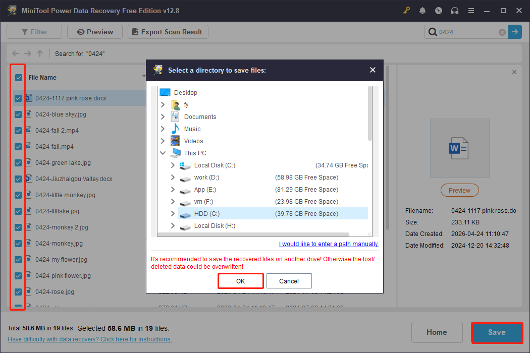Expand the Videos folder node

pos(163,141)
